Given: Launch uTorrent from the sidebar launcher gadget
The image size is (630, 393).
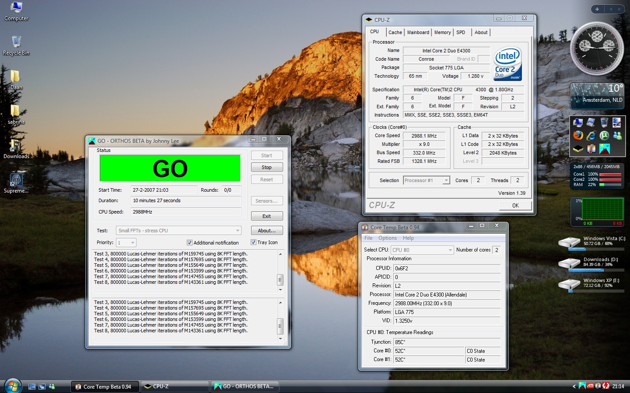Looking at the screenshot, I should [x=604, y=136].
